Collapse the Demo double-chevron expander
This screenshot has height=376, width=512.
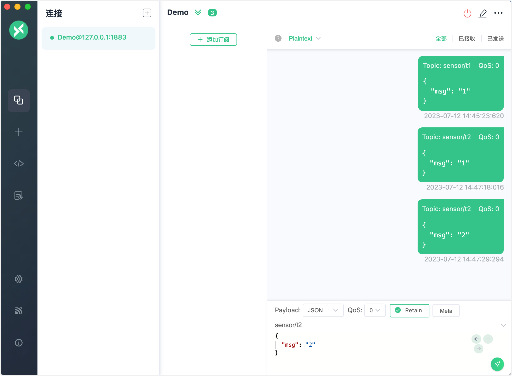click(x=198, y=12)
